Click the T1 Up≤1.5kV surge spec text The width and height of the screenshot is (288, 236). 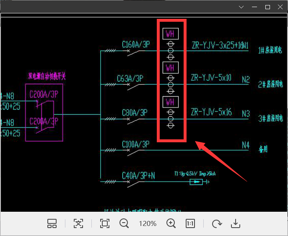195,174
